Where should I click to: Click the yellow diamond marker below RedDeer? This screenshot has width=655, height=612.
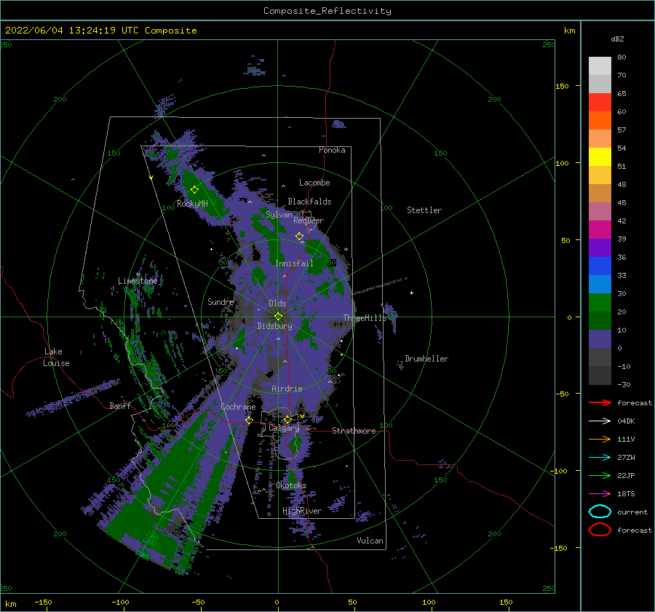pos(299,237)
